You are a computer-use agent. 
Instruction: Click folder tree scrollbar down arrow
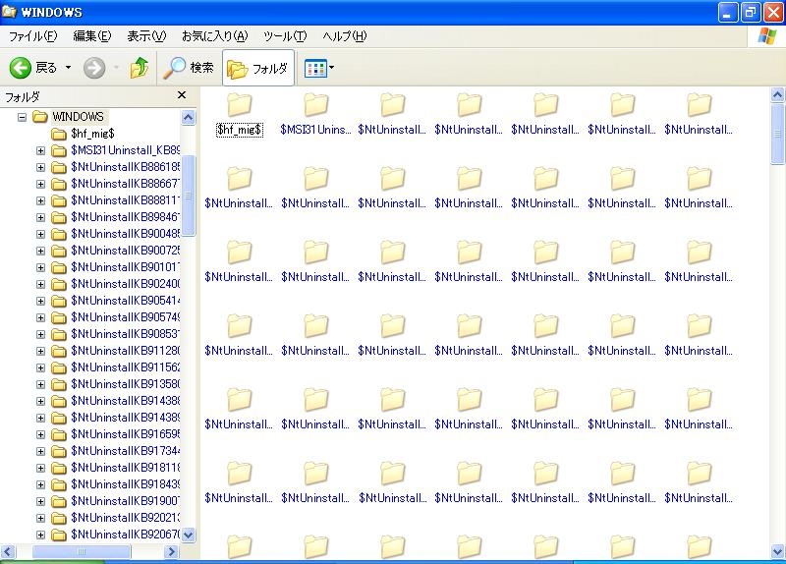(188, 535)
